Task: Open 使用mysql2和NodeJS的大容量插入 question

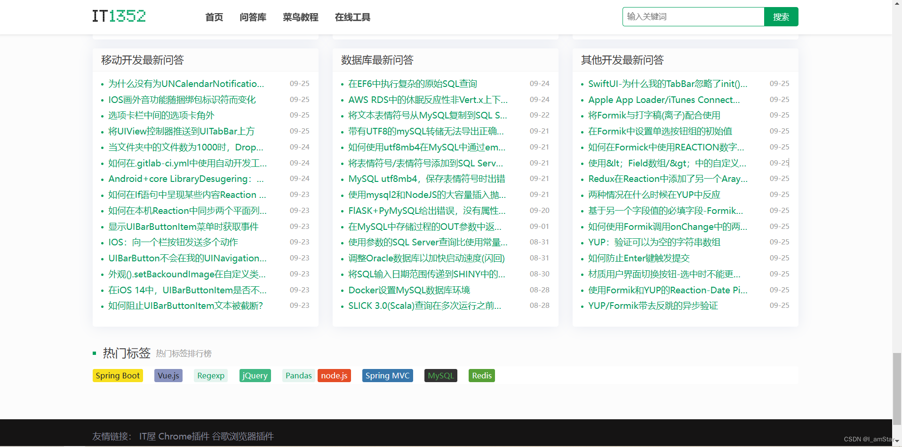Action: click(x=427, y=195)
